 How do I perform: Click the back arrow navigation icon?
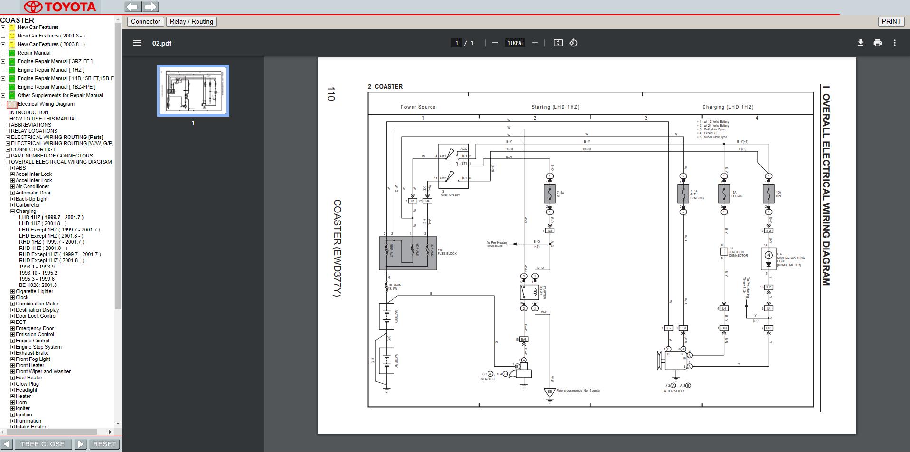tap(133, 7)
